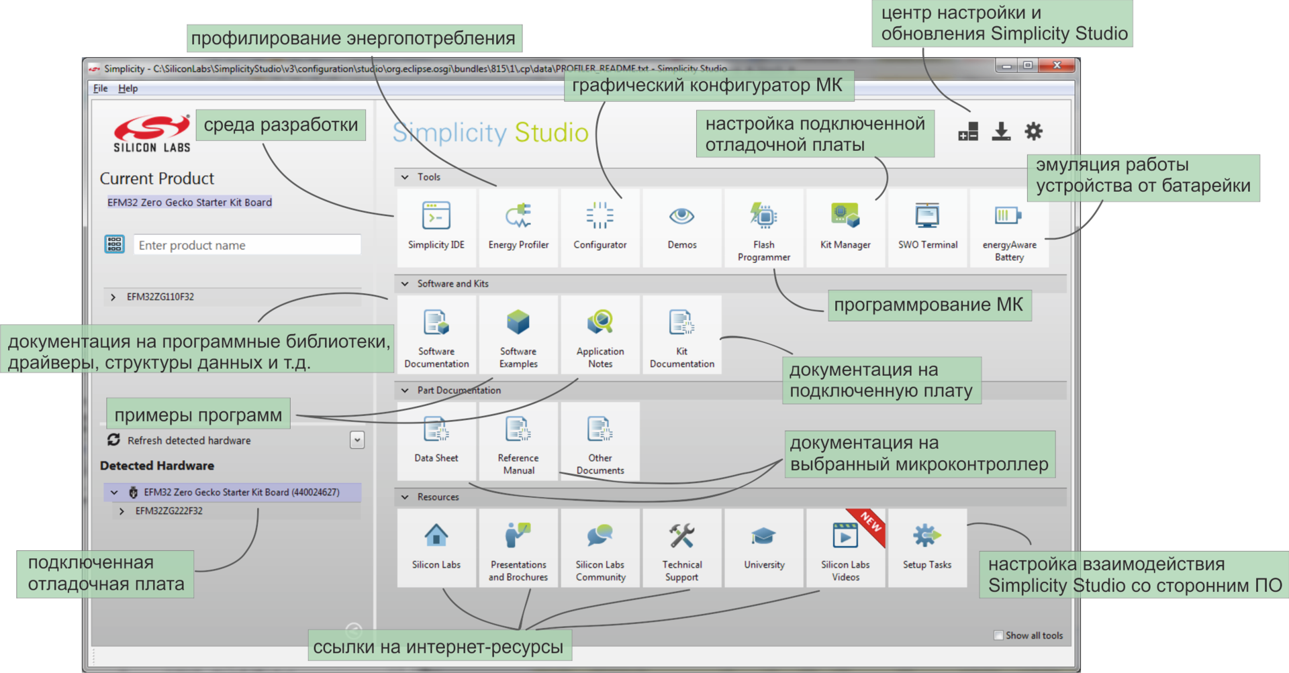Launch Simplicity IDE tool
The height and width of the screenshot is (673, 1289).
436,228
